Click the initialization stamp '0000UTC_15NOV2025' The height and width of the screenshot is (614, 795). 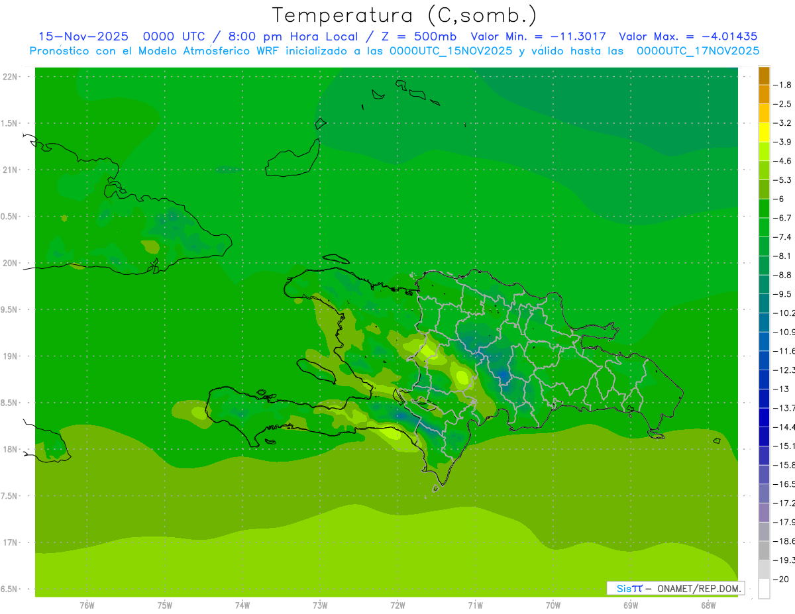click(450, 51)
